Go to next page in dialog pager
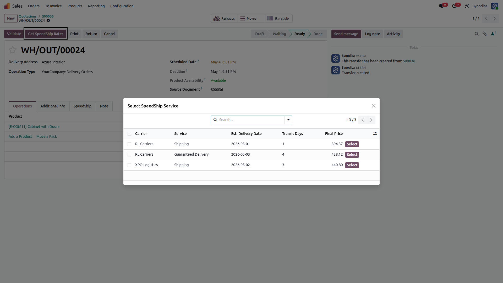 371,120
